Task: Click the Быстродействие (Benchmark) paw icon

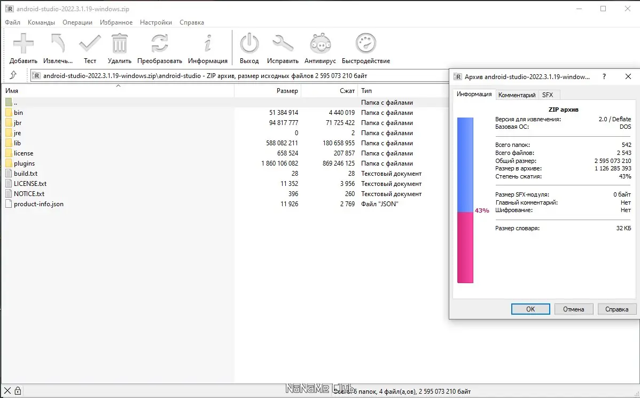Action: pyautogui.click(x=365, y=44)
